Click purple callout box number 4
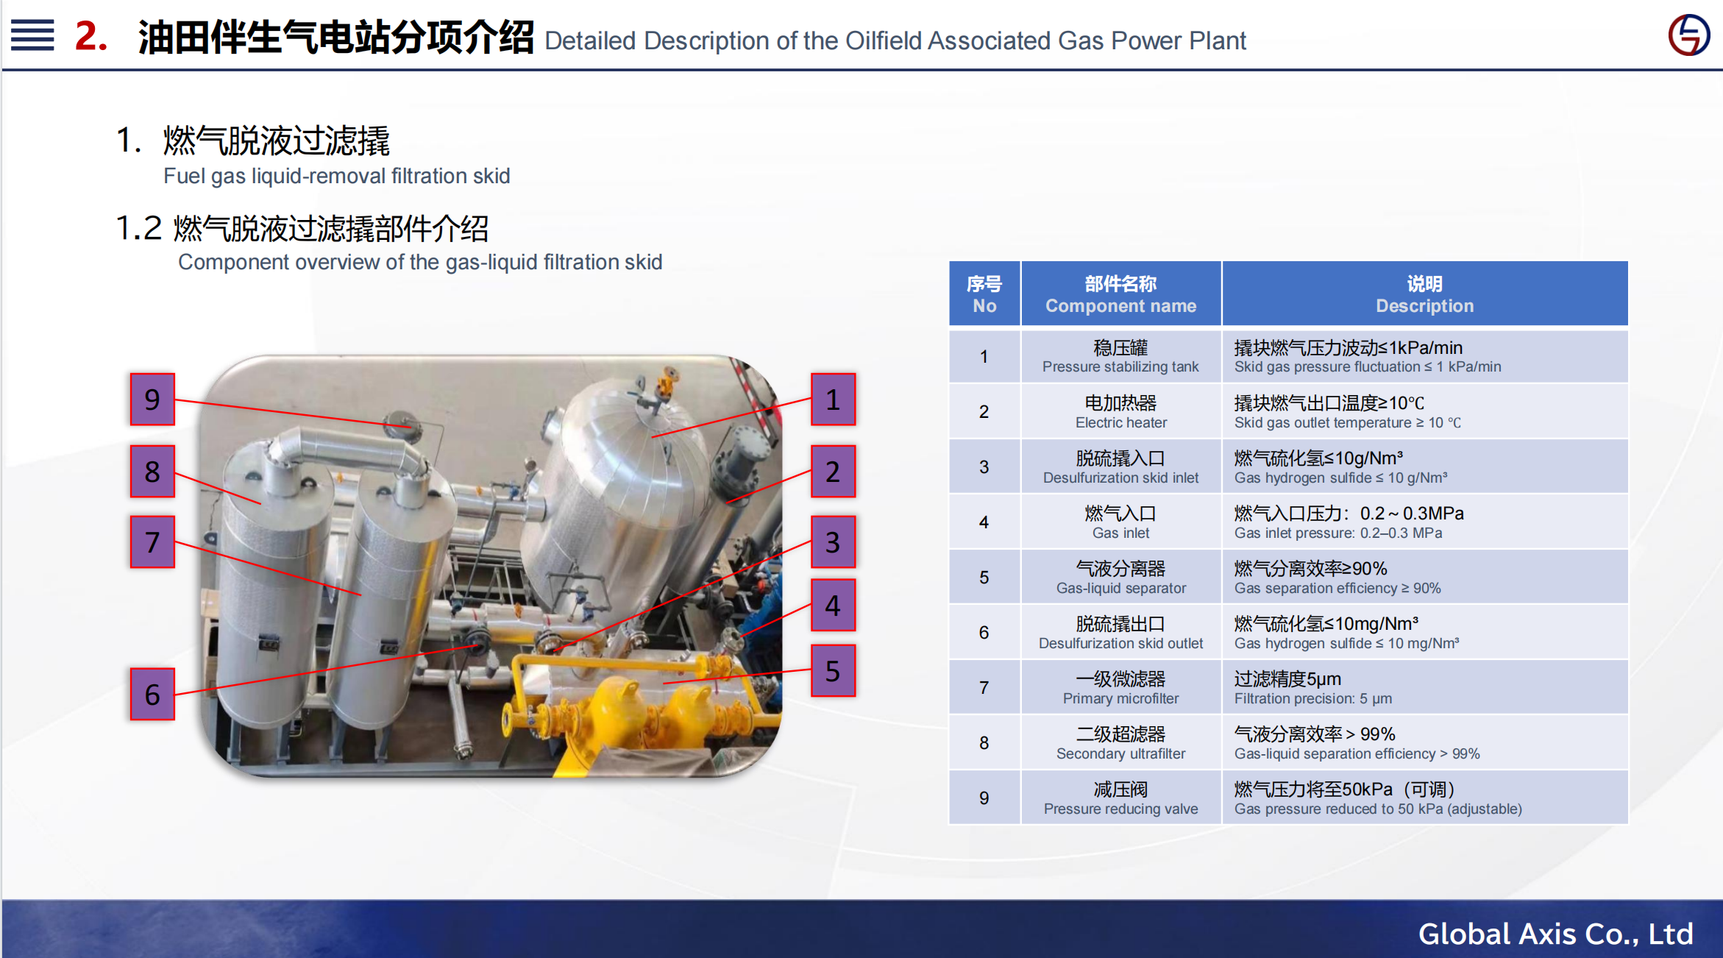The width and height of the screenshot is (1723, 958). [833, 606]
